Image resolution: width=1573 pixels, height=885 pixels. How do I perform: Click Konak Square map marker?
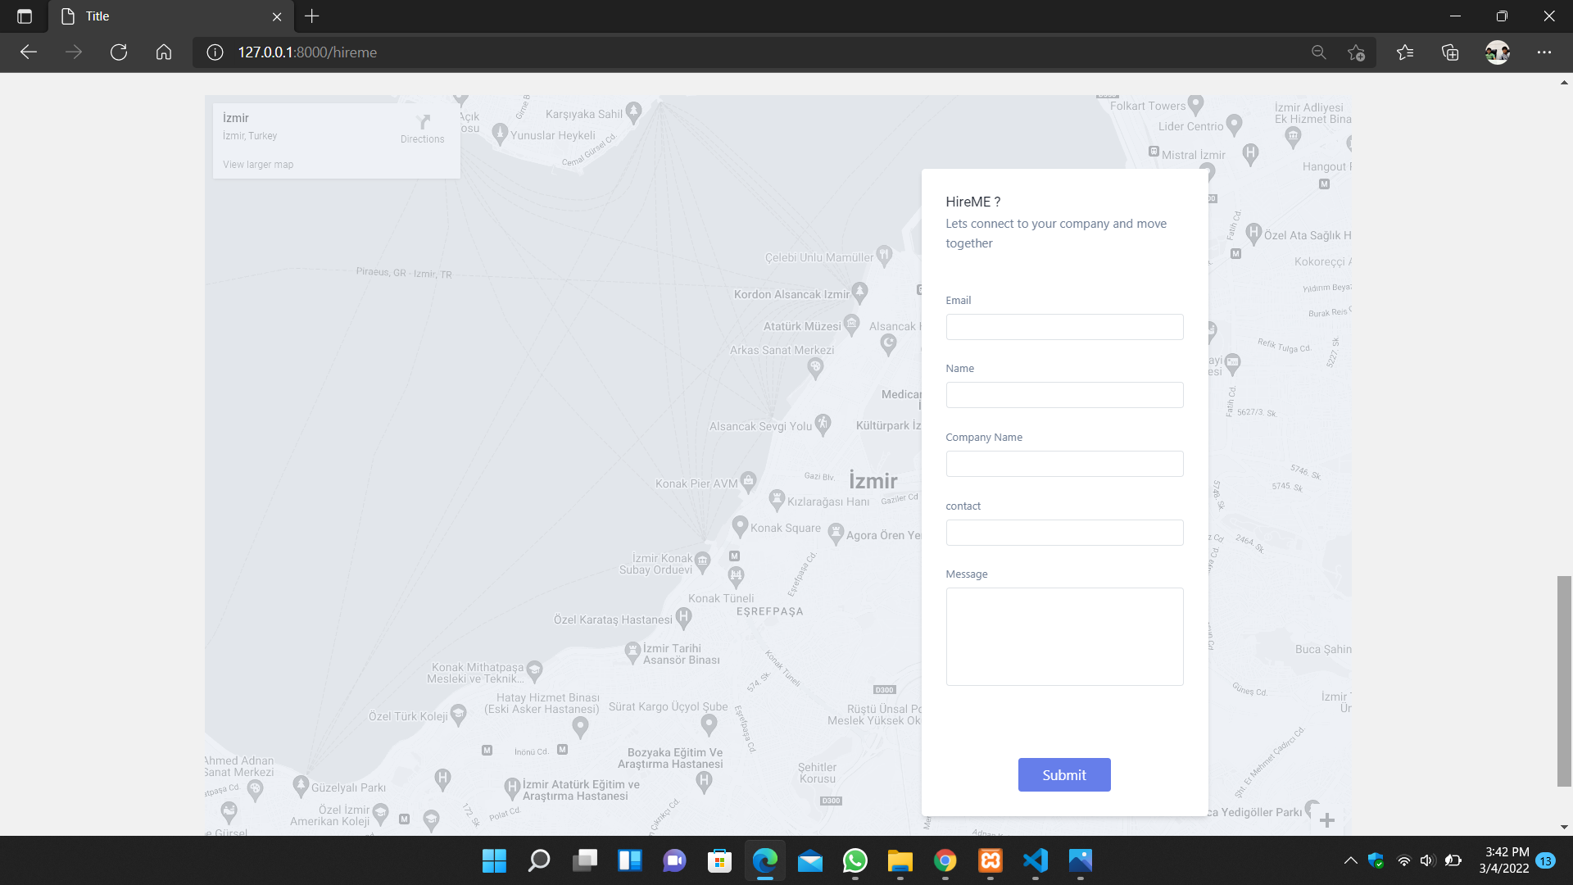[740, 525]
